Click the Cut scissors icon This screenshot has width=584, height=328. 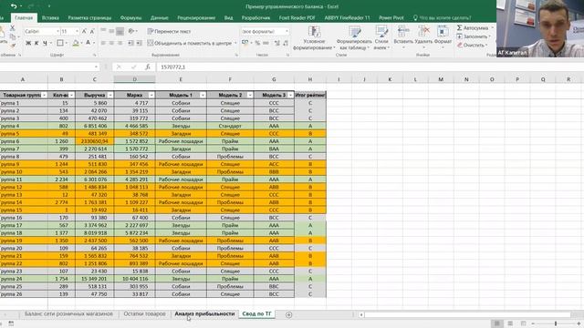click(x=12, y=28)
